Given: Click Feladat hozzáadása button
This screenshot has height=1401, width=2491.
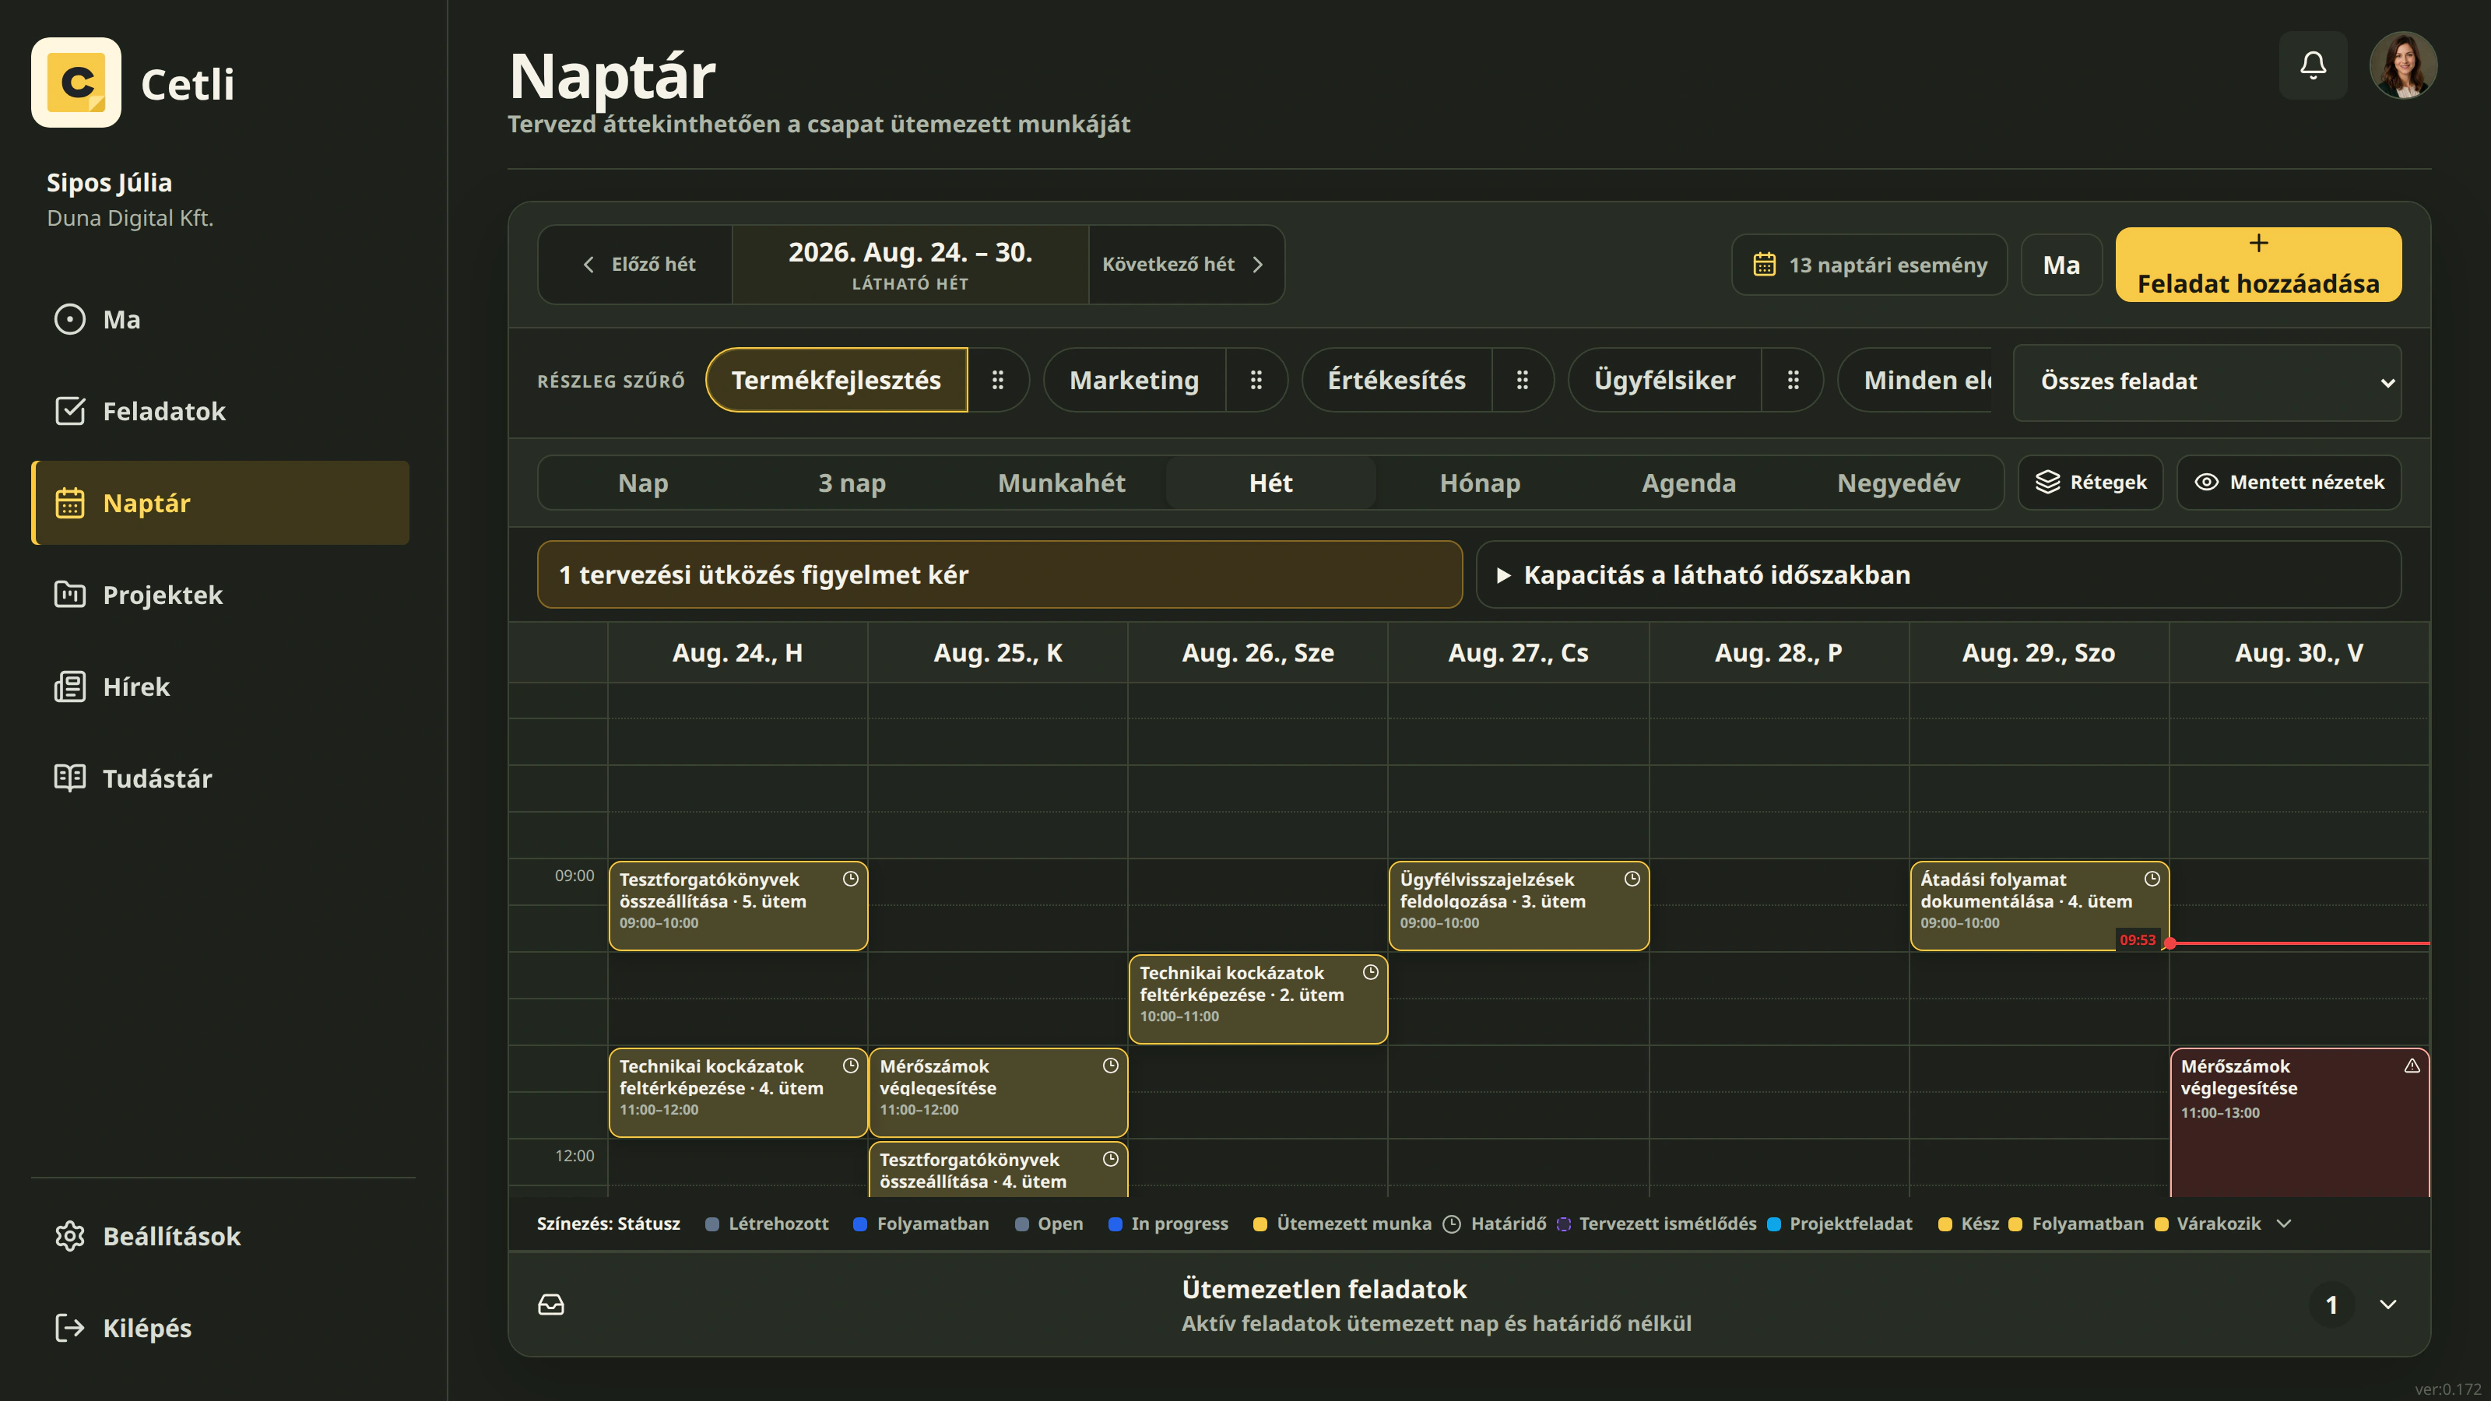Looking at the screenshot, I should (2258, 265).
